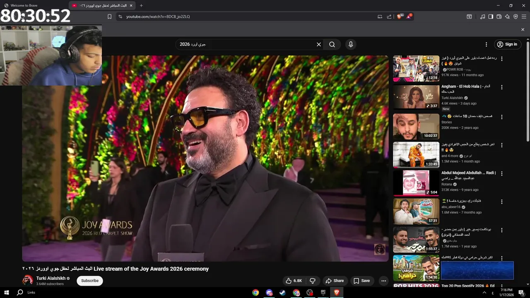Open Windows notification center icon
530x298 pixels.
tap(521, 293)
